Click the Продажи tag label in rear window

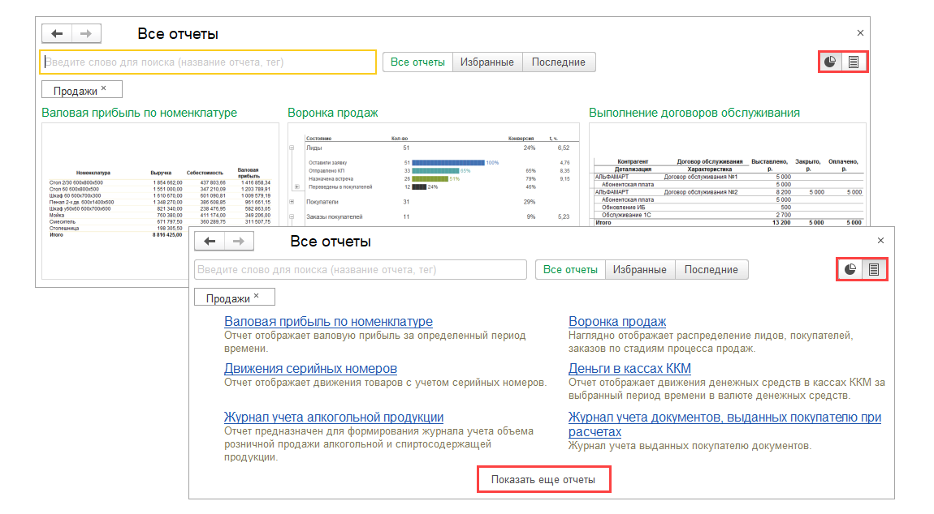tap(75, 91)
